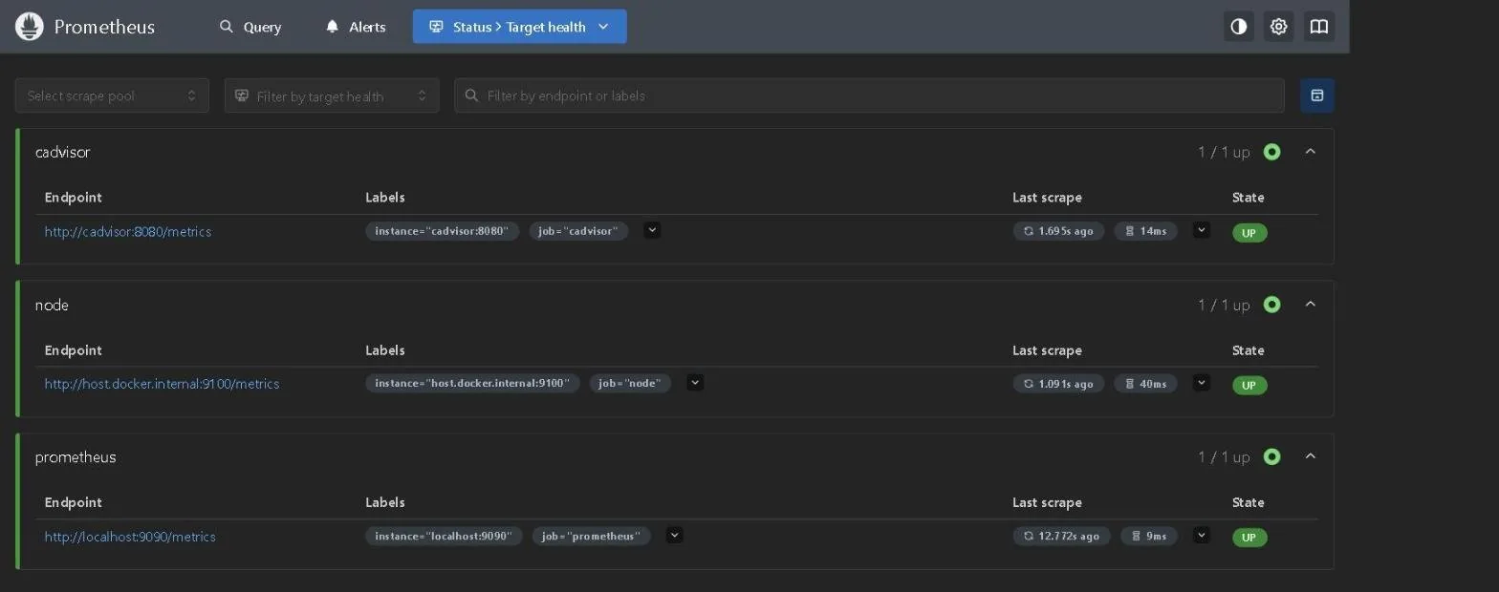Open the cadvisor:8080/metrics endpoint link
The height and width of the screenshot is (592, 1499).
pyautogui.click(x=128, y=231)
